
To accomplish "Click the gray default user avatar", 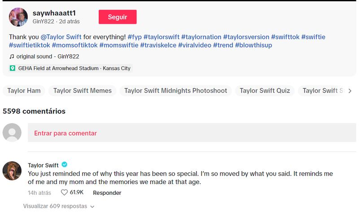I will tap(13, 133).
